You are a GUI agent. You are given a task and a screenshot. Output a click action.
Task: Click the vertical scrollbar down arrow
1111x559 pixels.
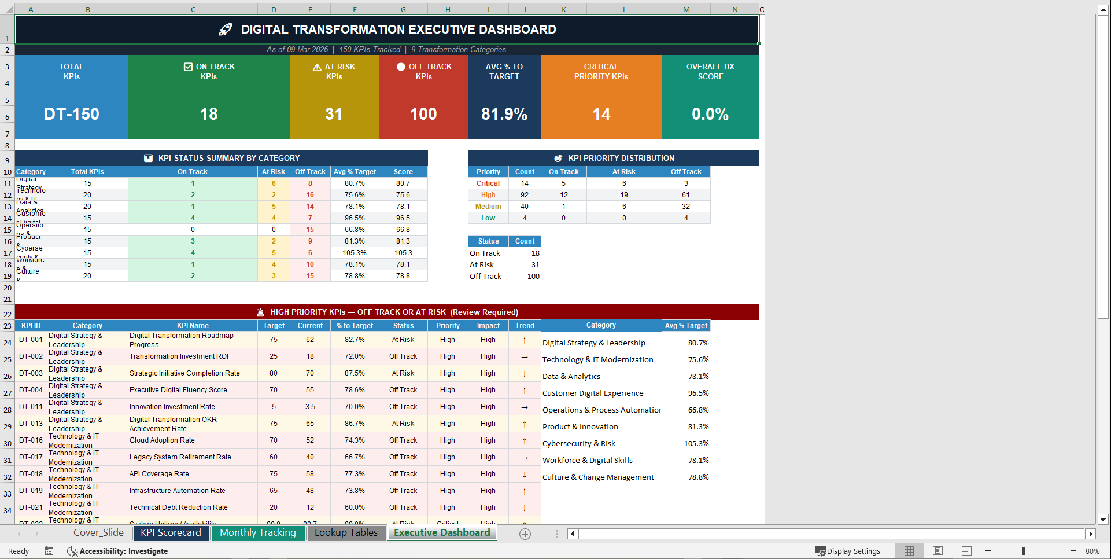coord(1103,520)
